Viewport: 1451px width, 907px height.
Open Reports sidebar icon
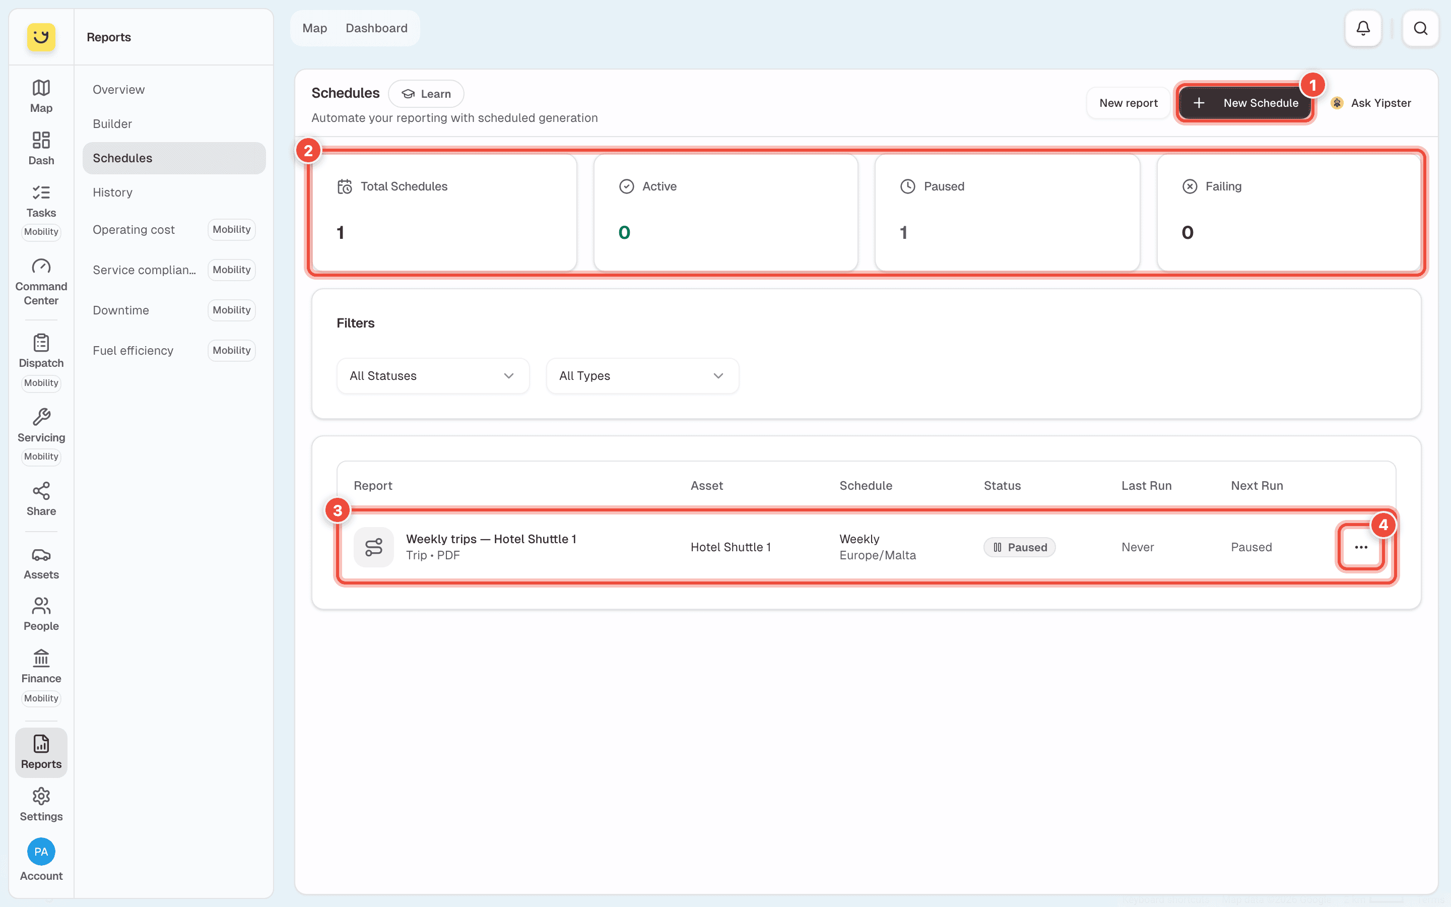tap(41, 752)
